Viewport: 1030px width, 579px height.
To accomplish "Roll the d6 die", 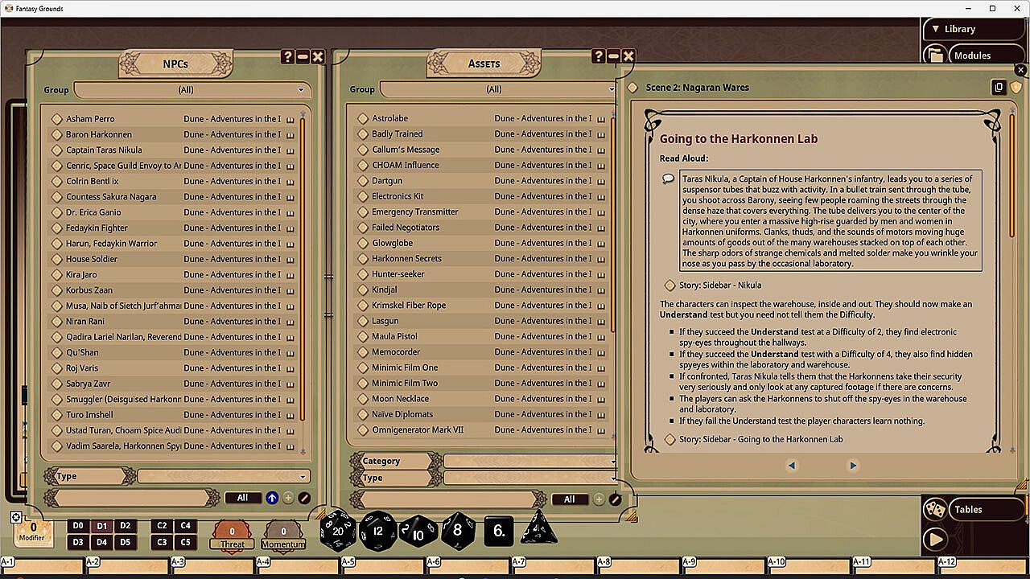I will click(499, 531).
